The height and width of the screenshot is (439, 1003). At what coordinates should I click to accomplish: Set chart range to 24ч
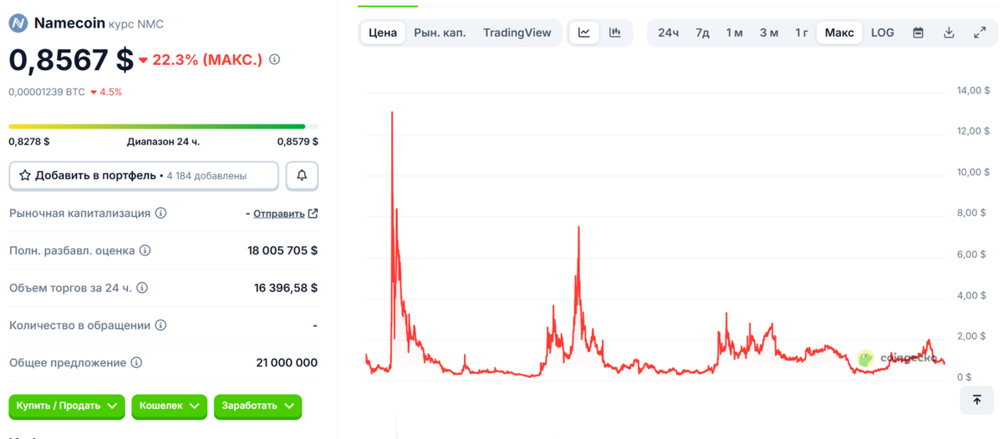669,33
